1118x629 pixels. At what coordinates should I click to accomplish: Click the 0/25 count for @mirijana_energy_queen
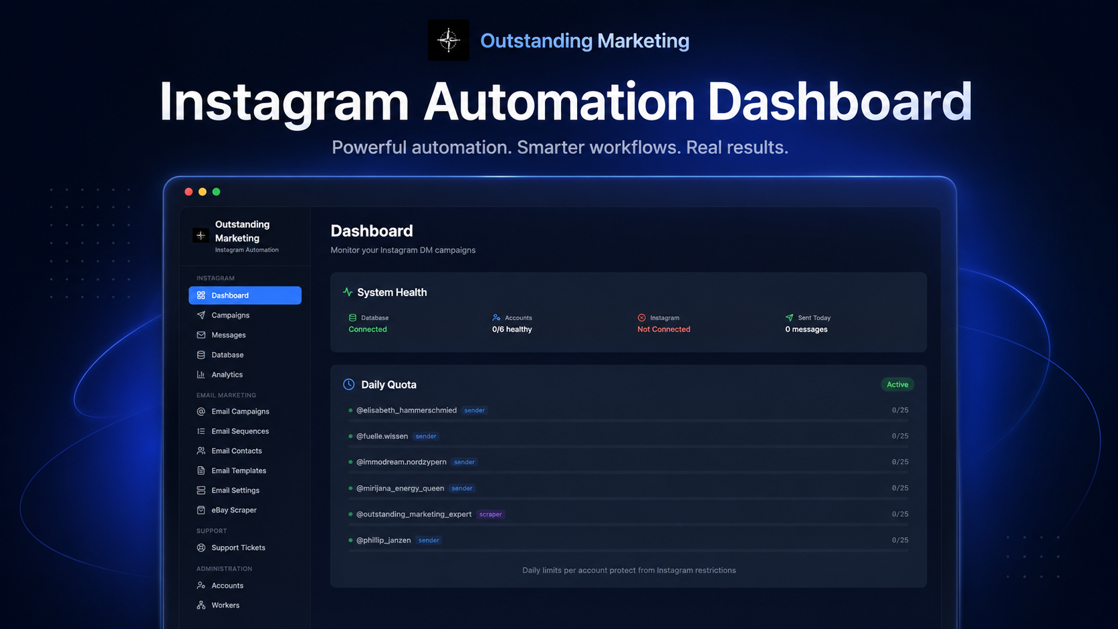click(900, 488)
